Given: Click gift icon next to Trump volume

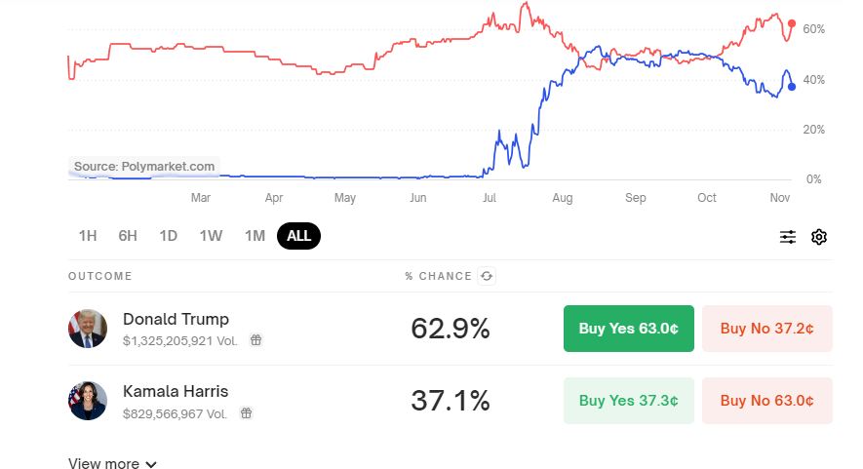Looking at the screenshot, I should click(255, 340).
